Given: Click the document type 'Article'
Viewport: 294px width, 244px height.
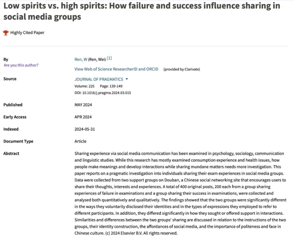Looking at the screenshot, I should (x=80, y=141).
